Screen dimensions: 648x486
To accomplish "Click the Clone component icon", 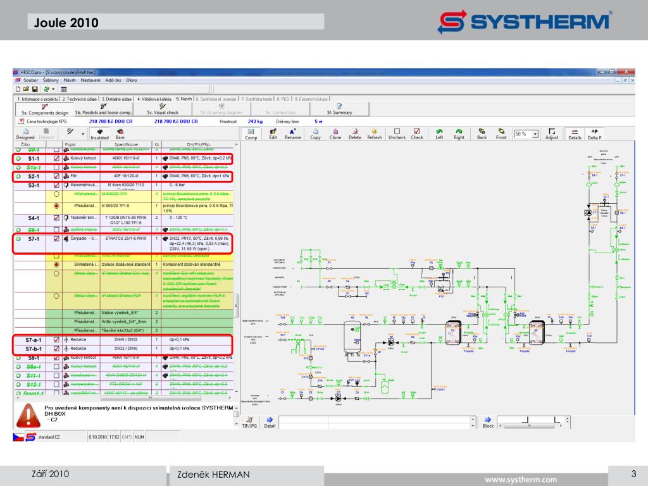I will (335, 134).
